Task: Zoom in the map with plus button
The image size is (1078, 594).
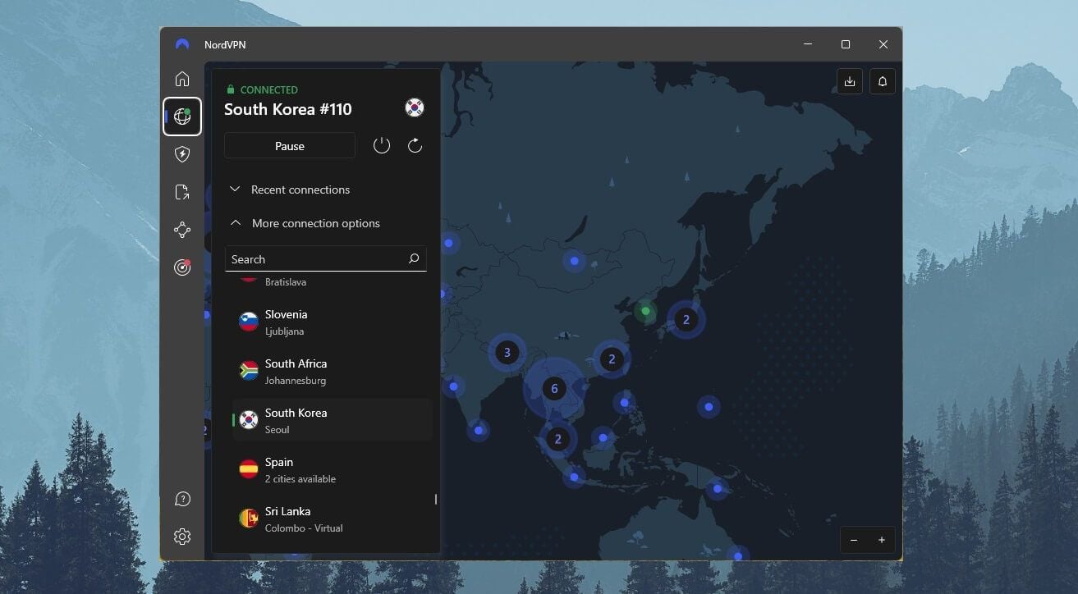Action: 882,540
